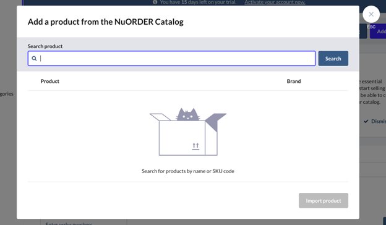Click the 'Search product' field label
The width and height of the screenshot is (386, 225).
tap(45, 46)
